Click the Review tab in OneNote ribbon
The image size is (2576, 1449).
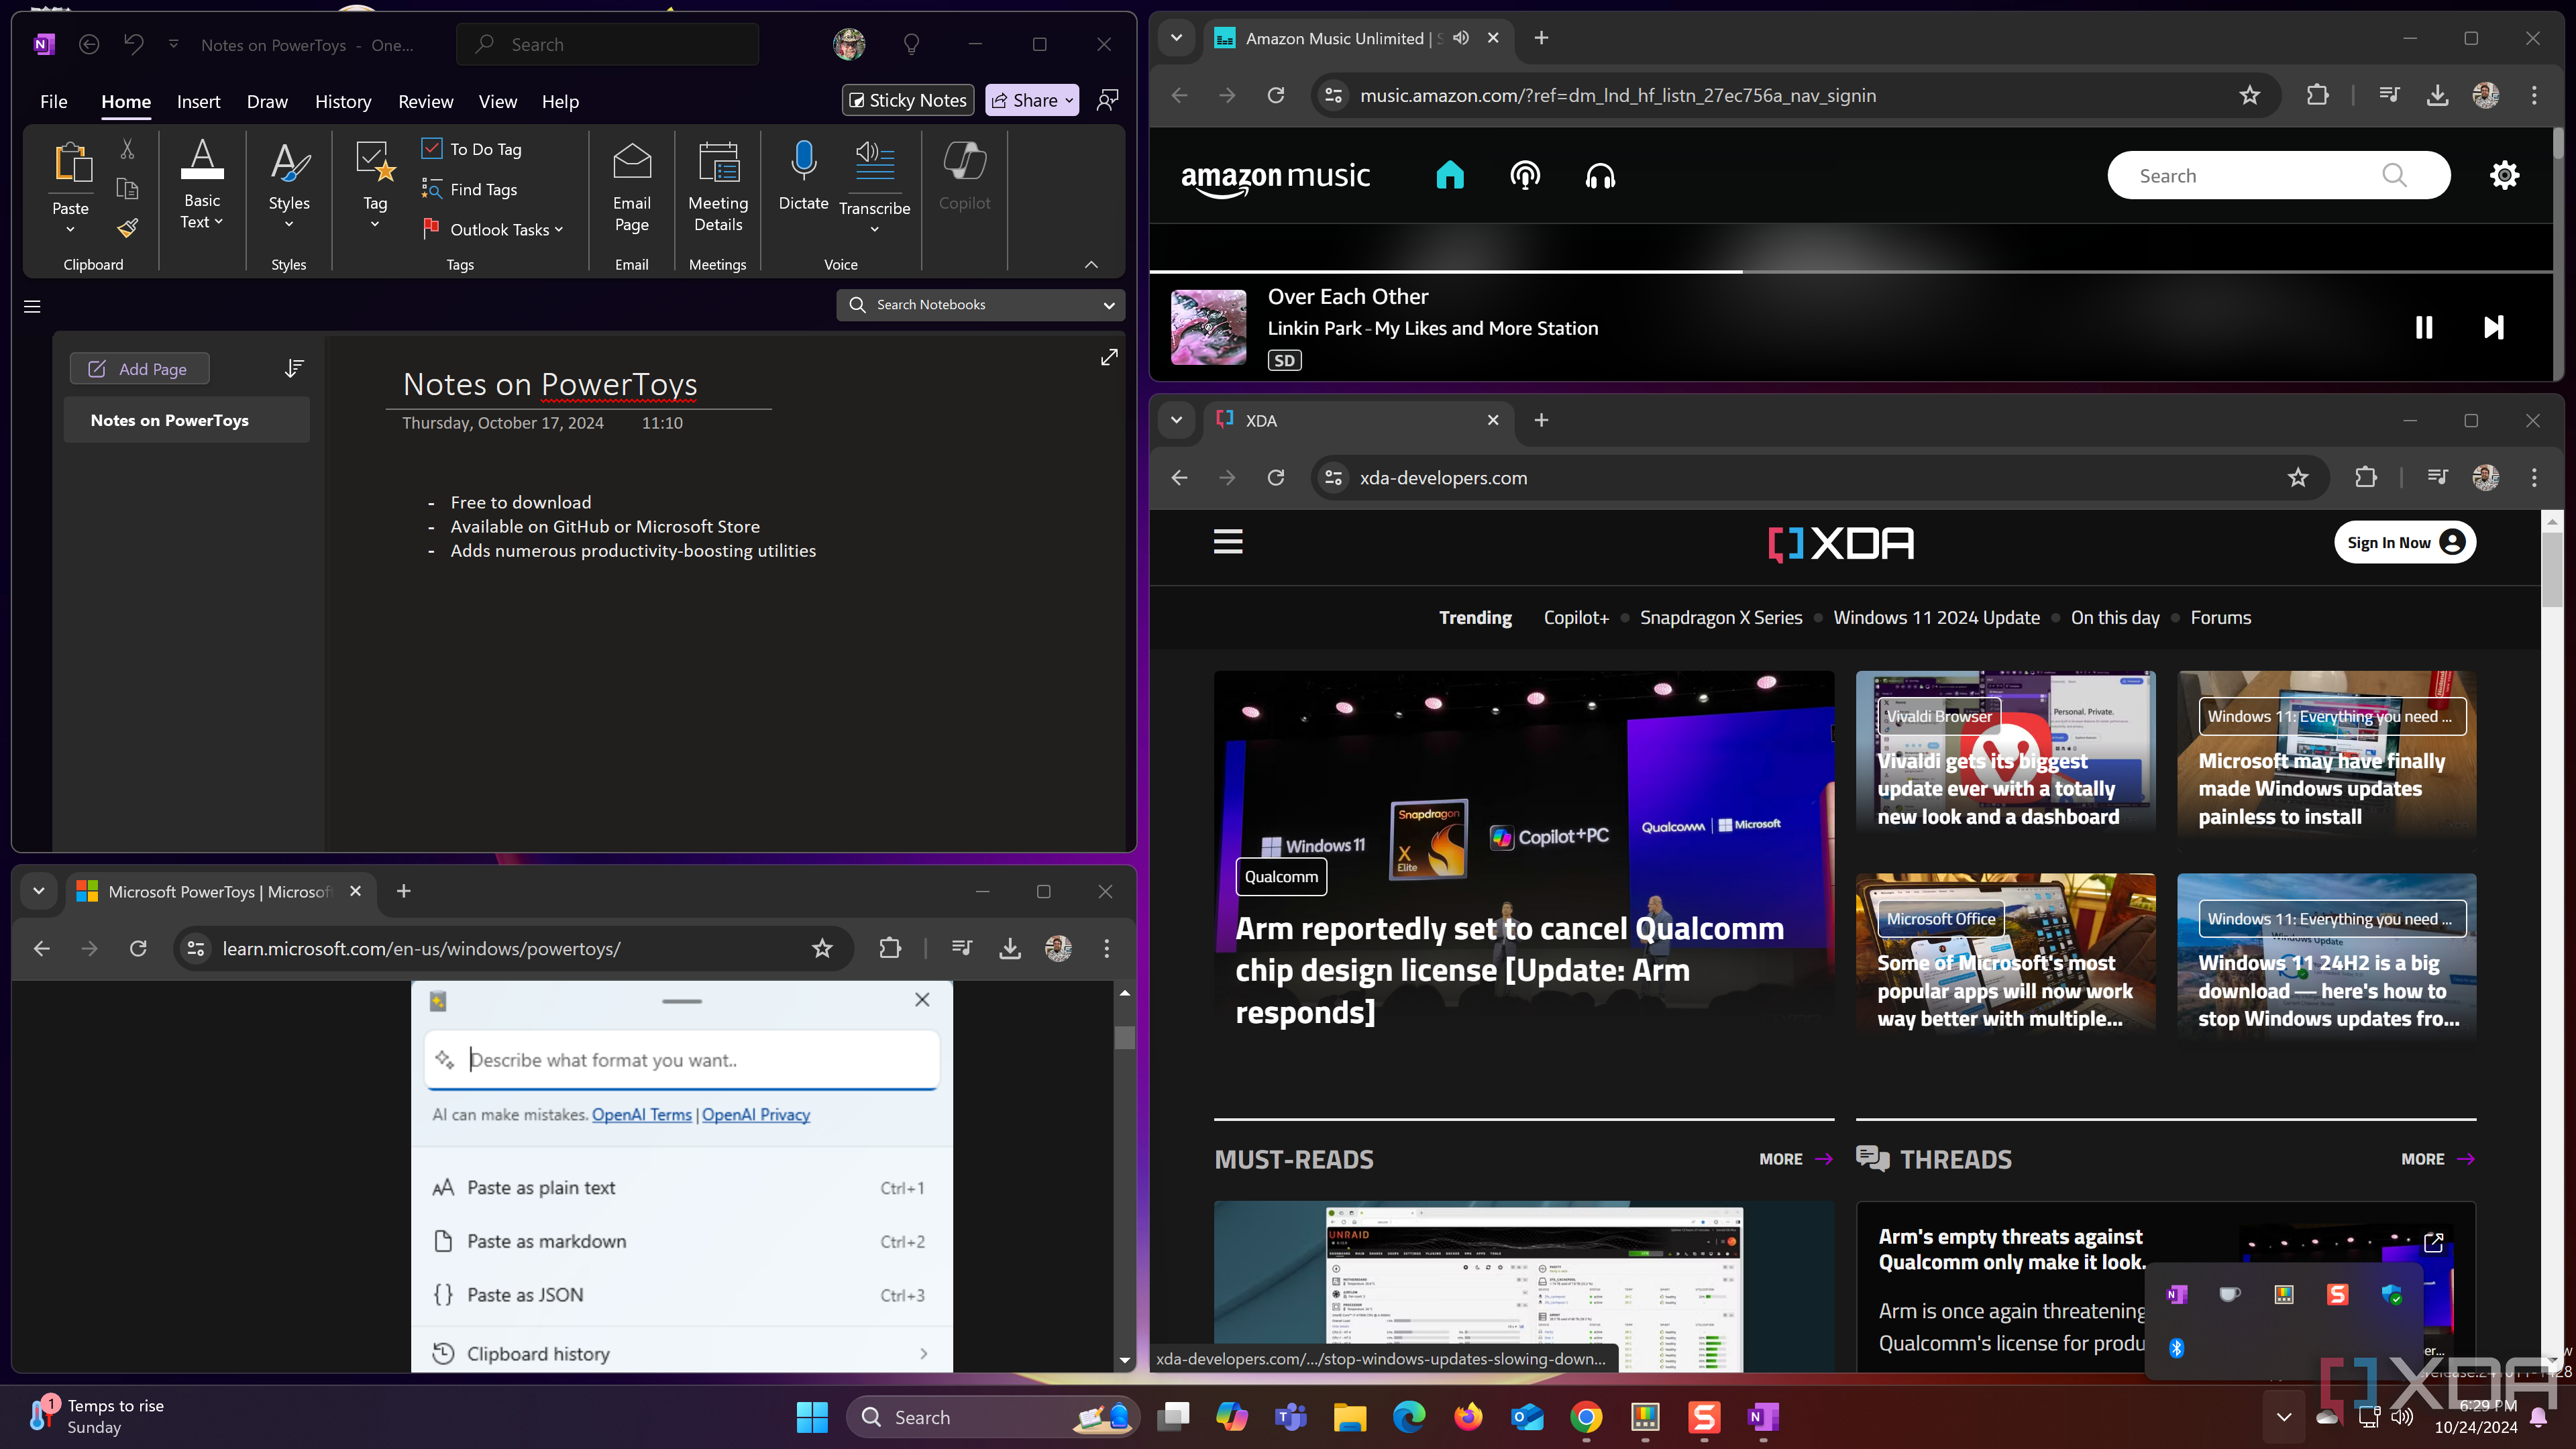click(425, 101)
